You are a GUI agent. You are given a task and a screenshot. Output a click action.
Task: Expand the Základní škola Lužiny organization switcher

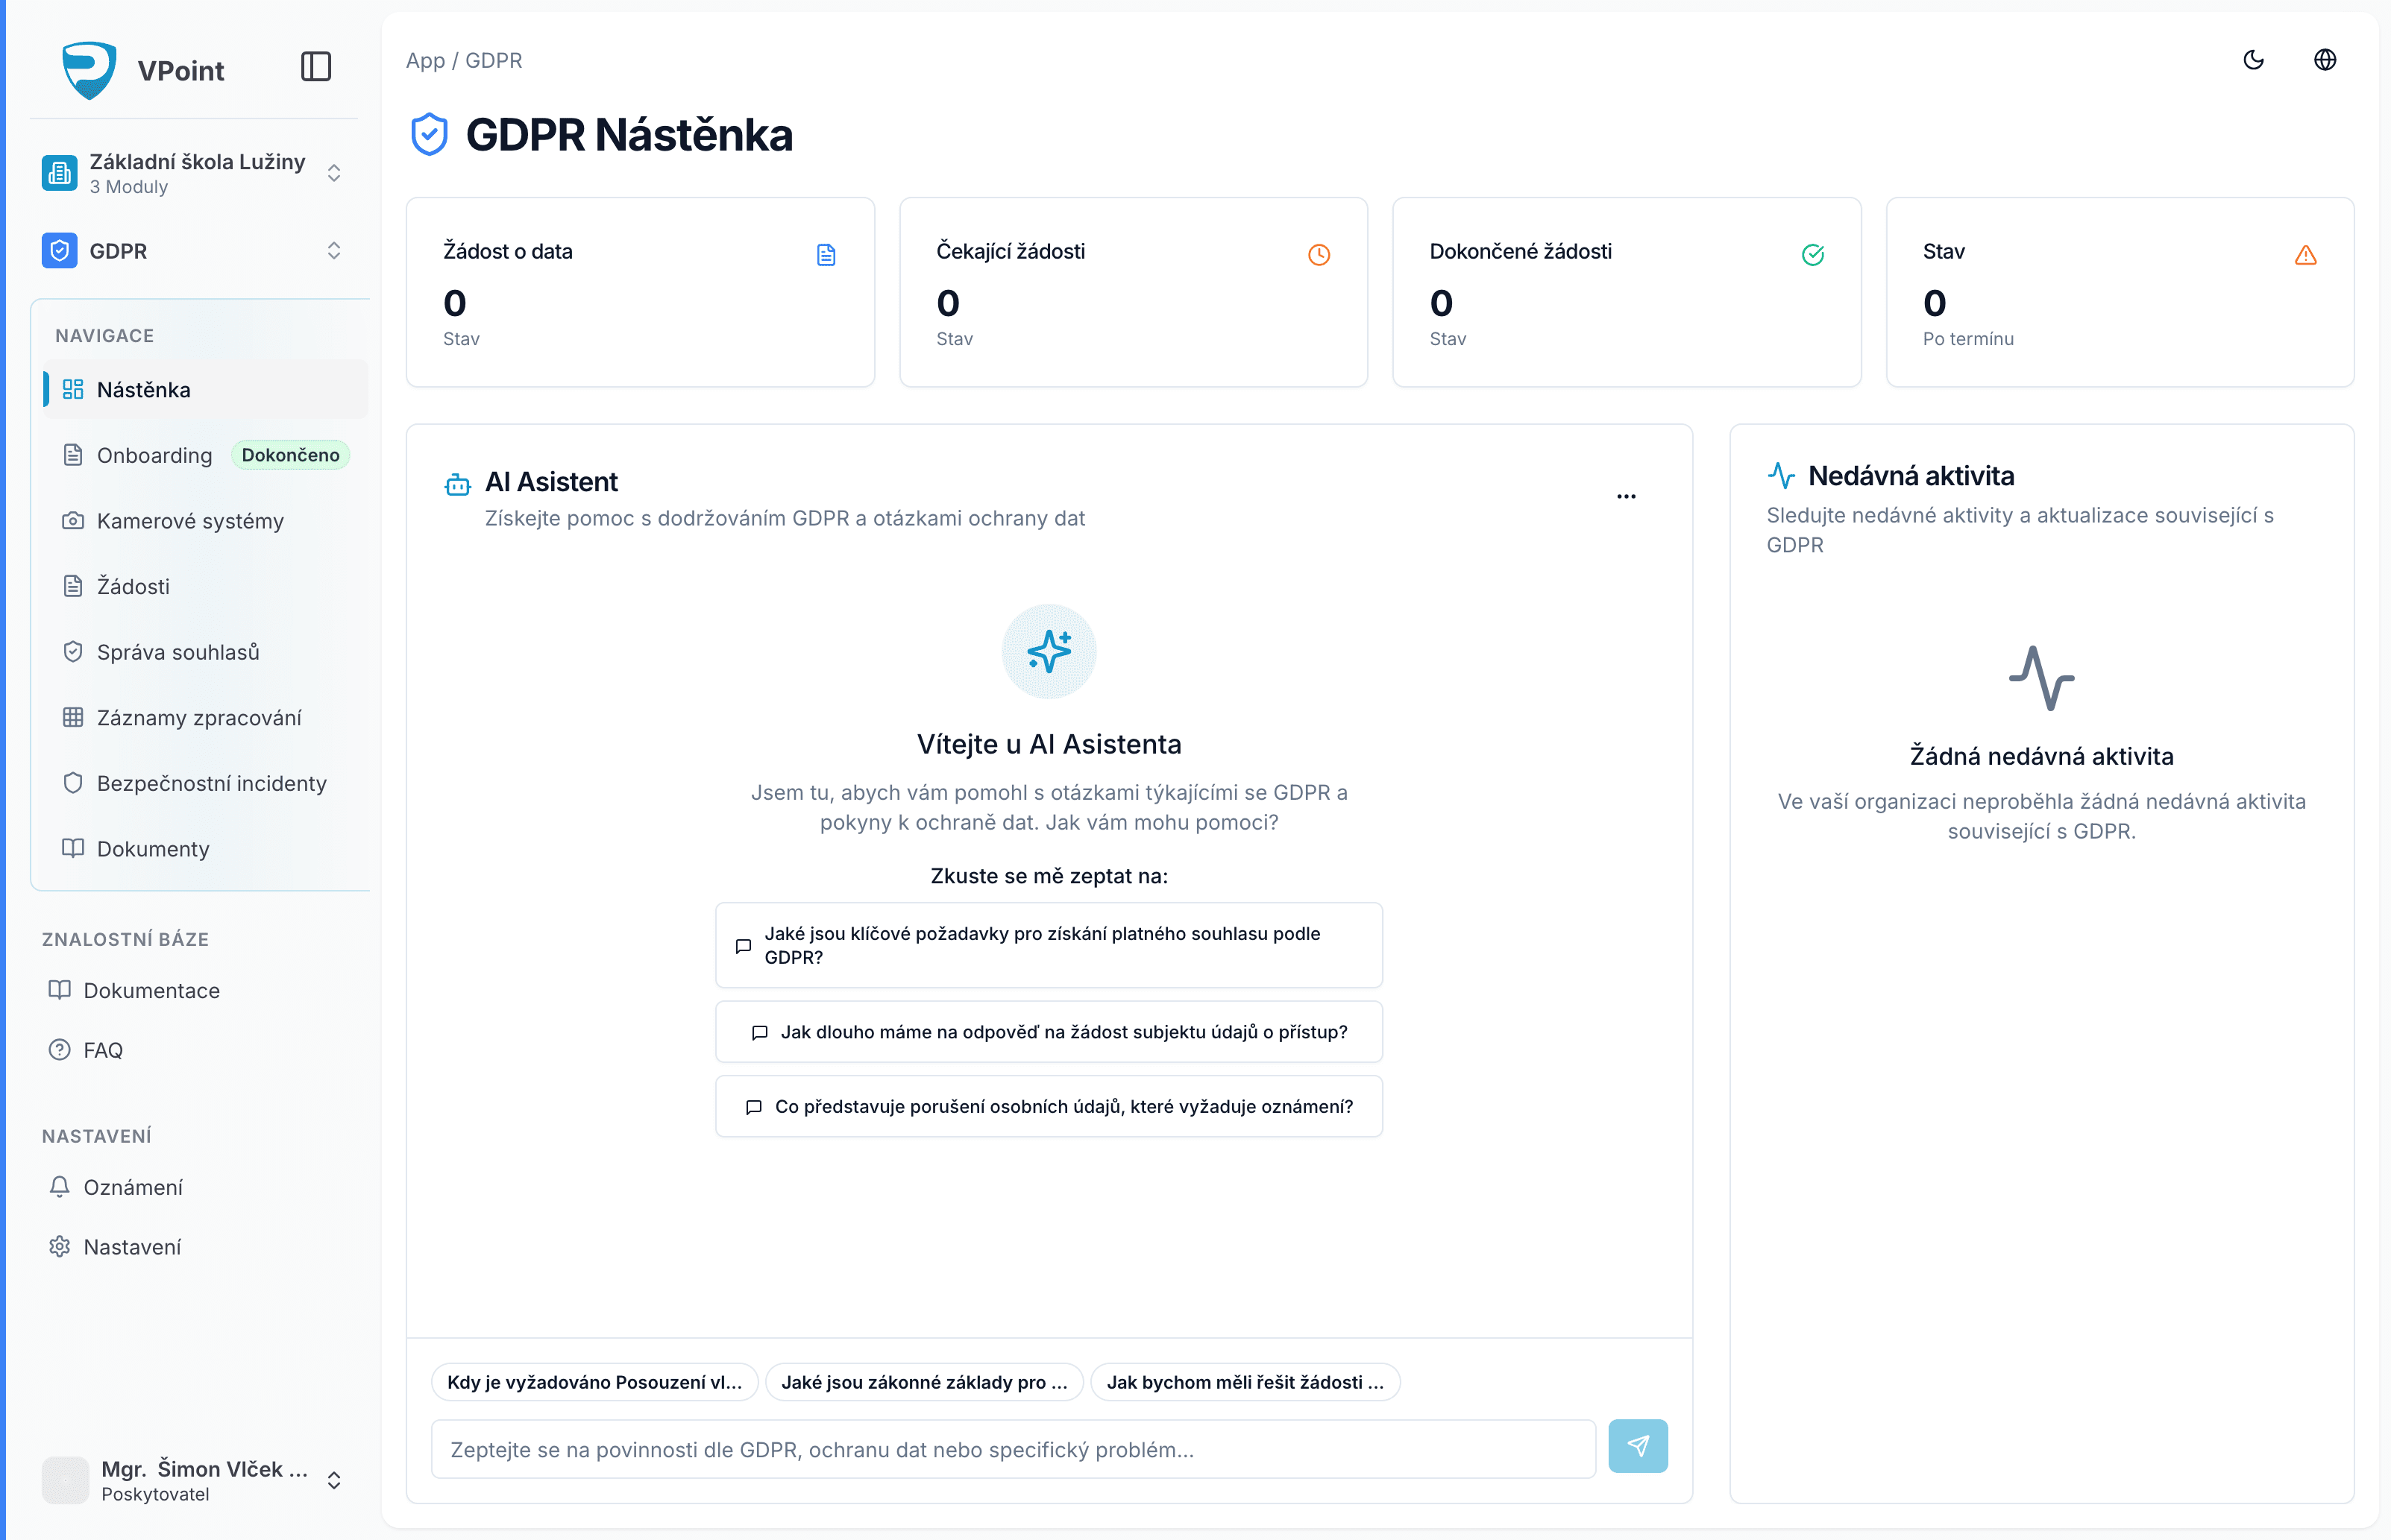334,173
